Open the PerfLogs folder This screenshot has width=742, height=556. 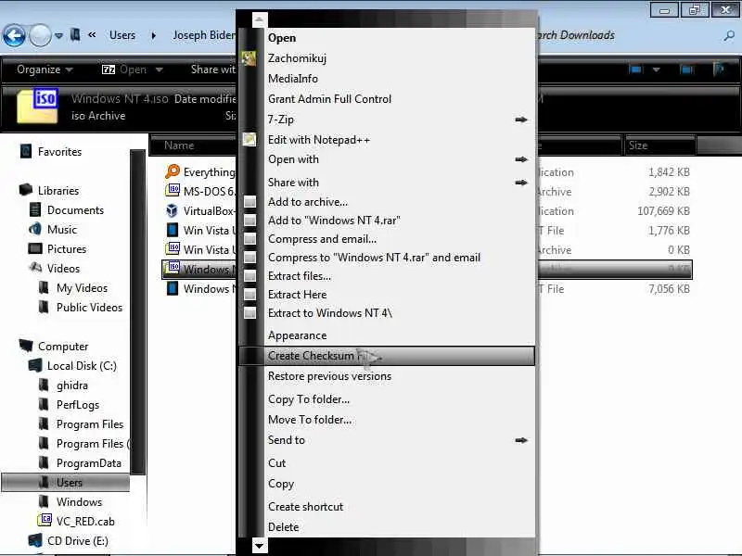coord(78,404)
